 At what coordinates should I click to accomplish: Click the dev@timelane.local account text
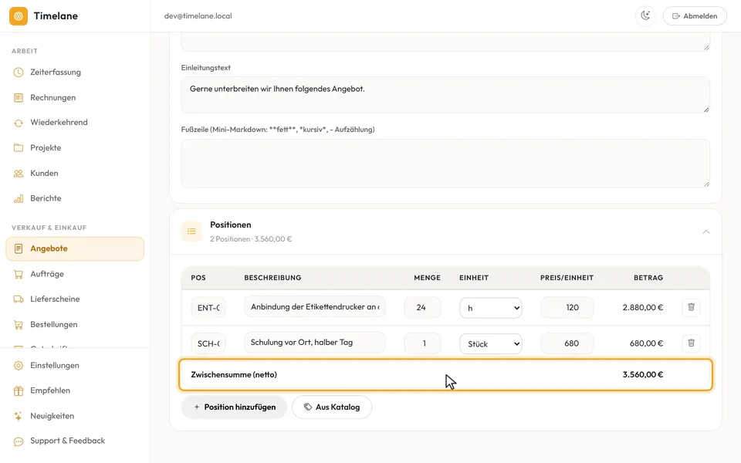pos(198,16)
